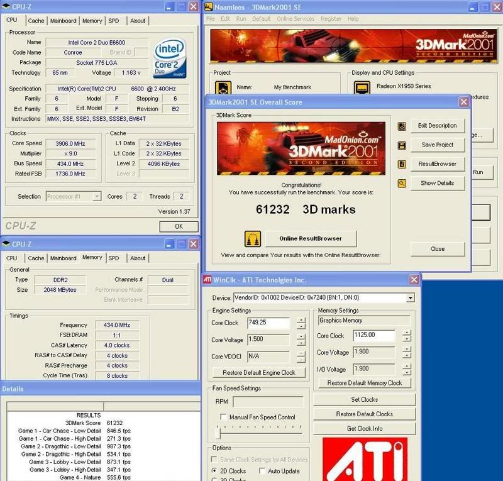Click the Get Clock Info button

point(365,428)
